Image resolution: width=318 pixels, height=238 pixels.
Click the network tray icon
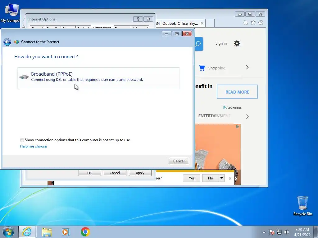(279, 232)
